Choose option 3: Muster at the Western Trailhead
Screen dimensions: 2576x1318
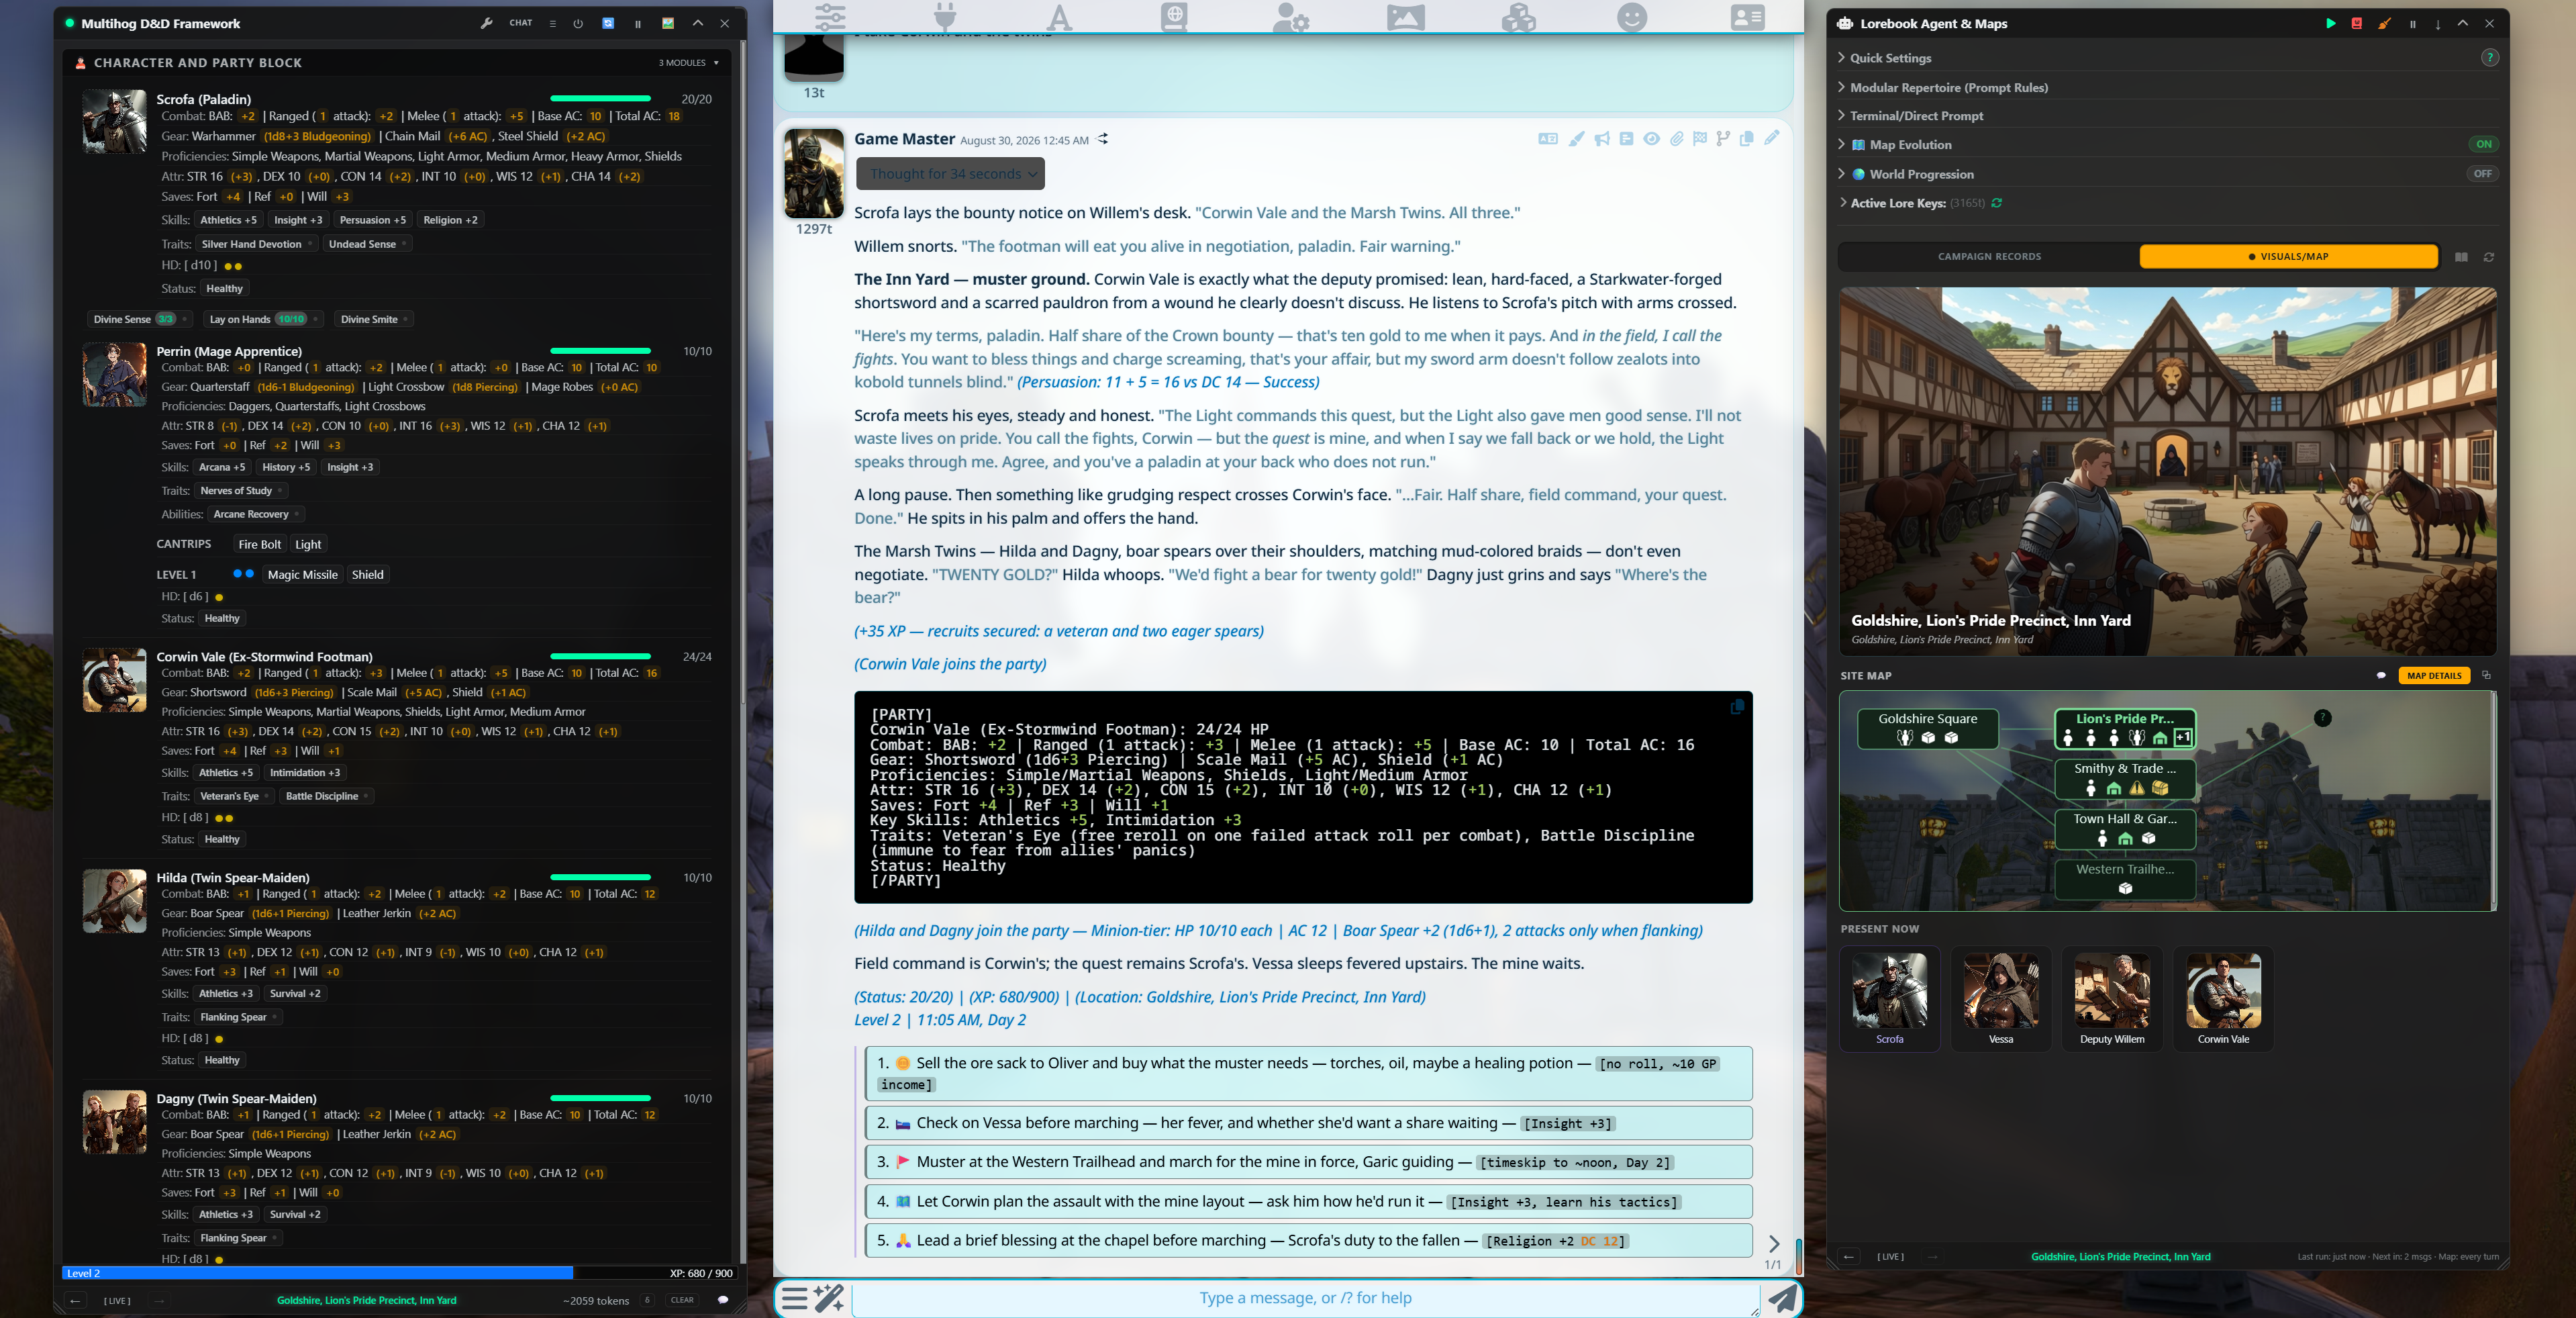[x=1308, y=1162]
